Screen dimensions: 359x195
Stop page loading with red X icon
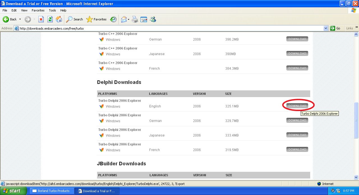click(x=41, y=19)
